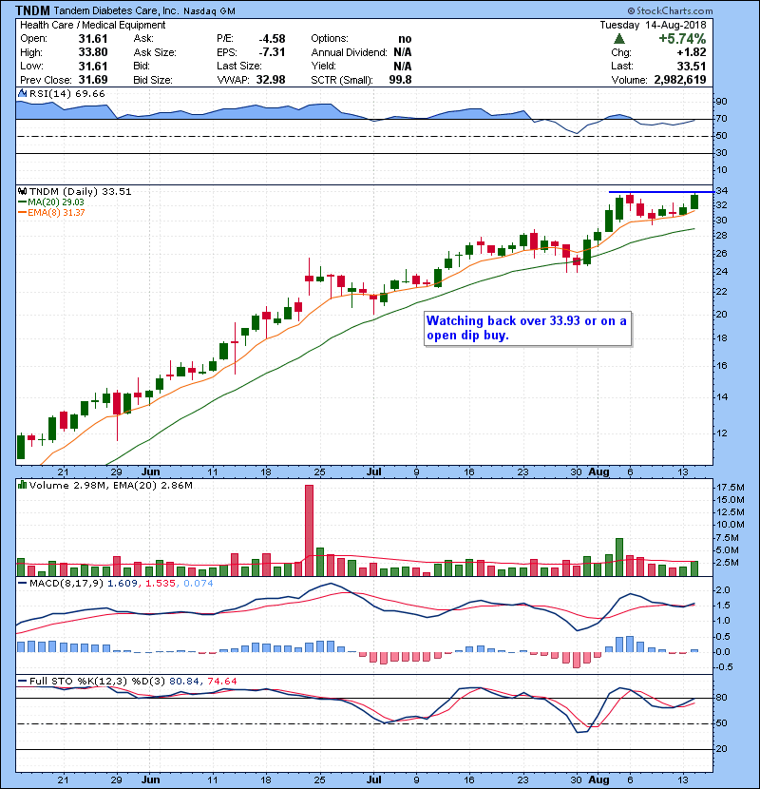
Task: Click the green +5.74% percent change
Action: click(x=682, y=39)
